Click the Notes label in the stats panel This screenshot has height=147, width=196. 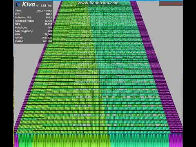19,38
